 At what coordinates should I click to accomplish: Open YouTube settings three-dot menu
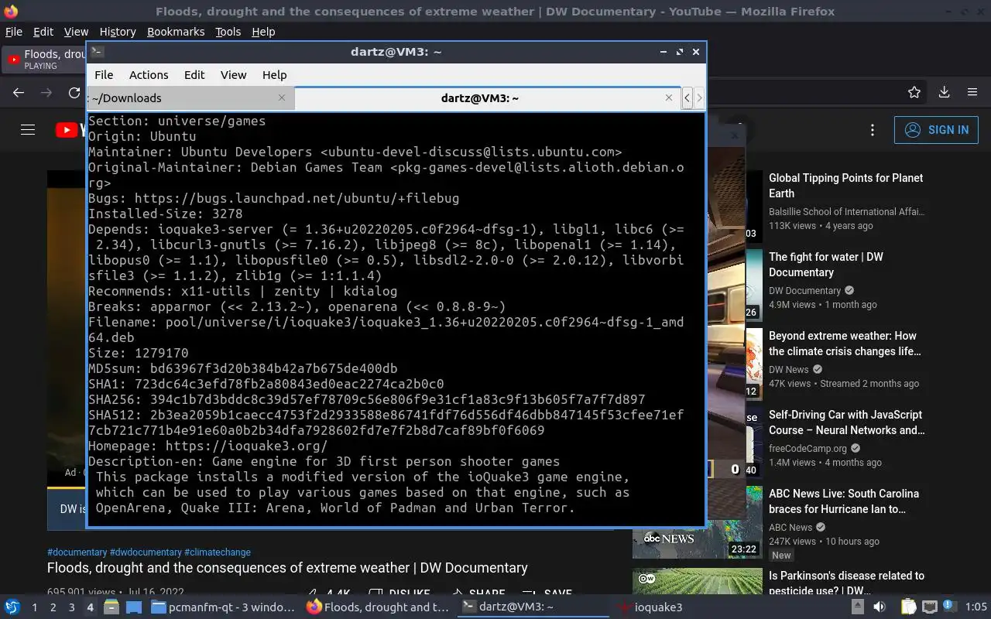point(873,130)
